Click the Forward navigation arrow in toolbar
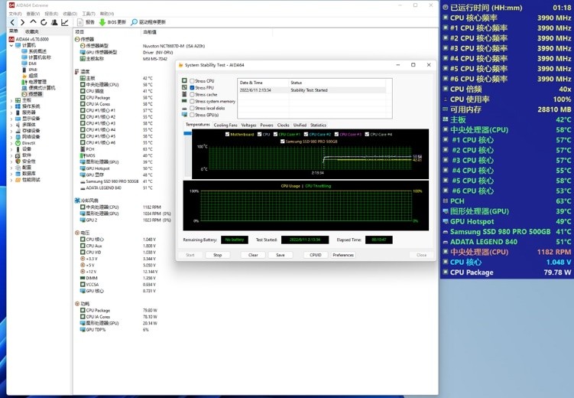The image size is (574, 398). (x=22, y=23)
